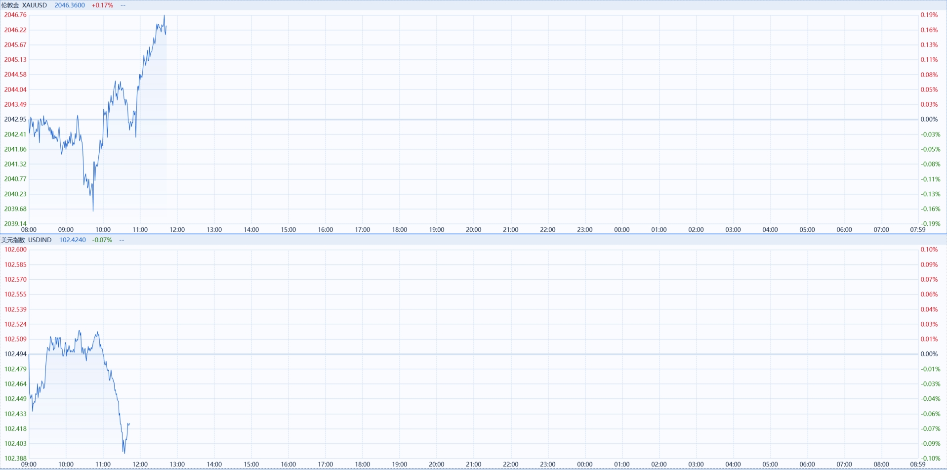
Task: Click the 美元指数 instrument name in header
Action: click(x=13, y=240)
